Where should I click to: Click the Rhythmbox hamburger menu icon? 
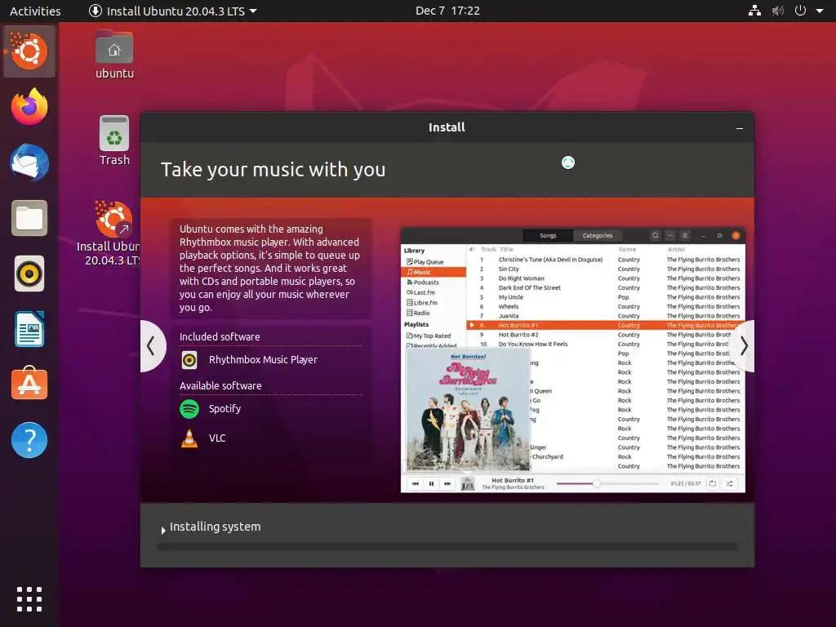(685, 236)
